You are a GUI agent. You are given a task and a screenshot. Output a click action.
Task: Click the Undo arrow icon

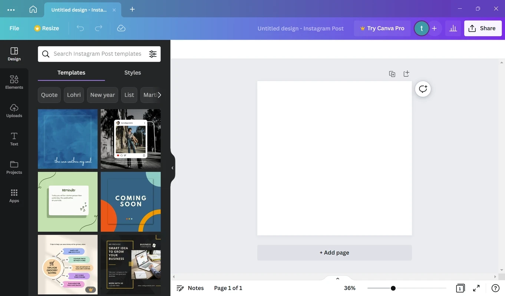click(x=80, y=28)
